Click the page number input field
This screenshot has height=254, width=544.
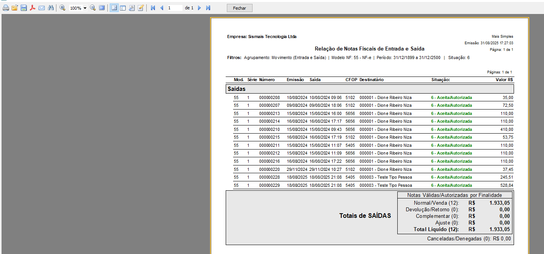click(174, 8)
